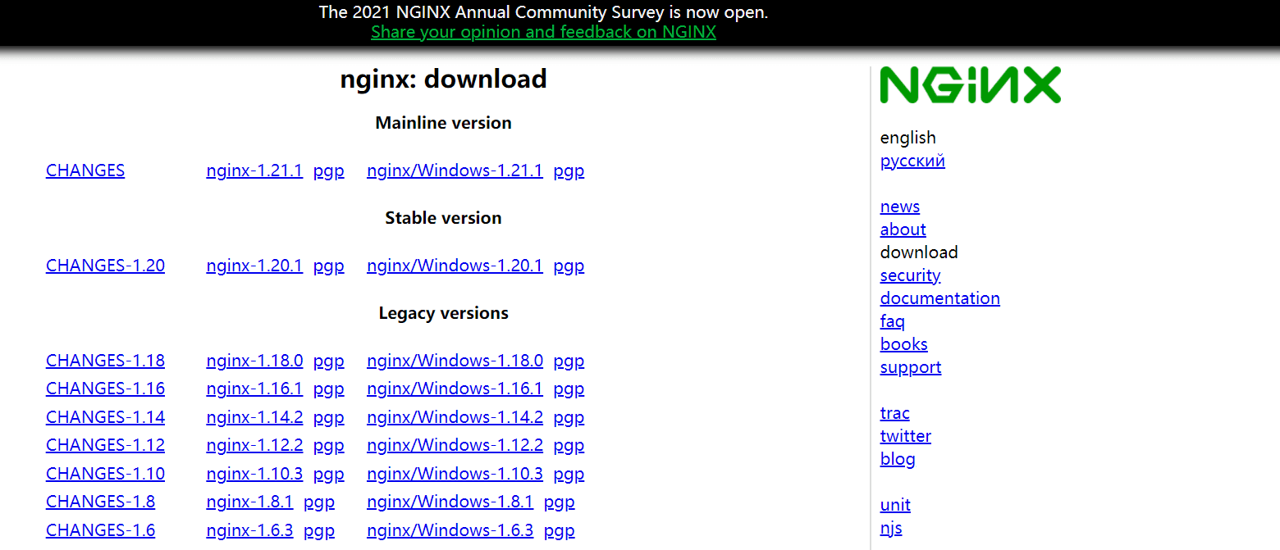This screenshot has width=1280, height=550.
Task: Open the njs project link
Action: pyautogui.click(x=891, y=528)
